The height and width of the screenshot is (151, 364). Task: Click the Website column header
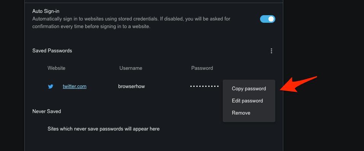click(x=56, y=68)
